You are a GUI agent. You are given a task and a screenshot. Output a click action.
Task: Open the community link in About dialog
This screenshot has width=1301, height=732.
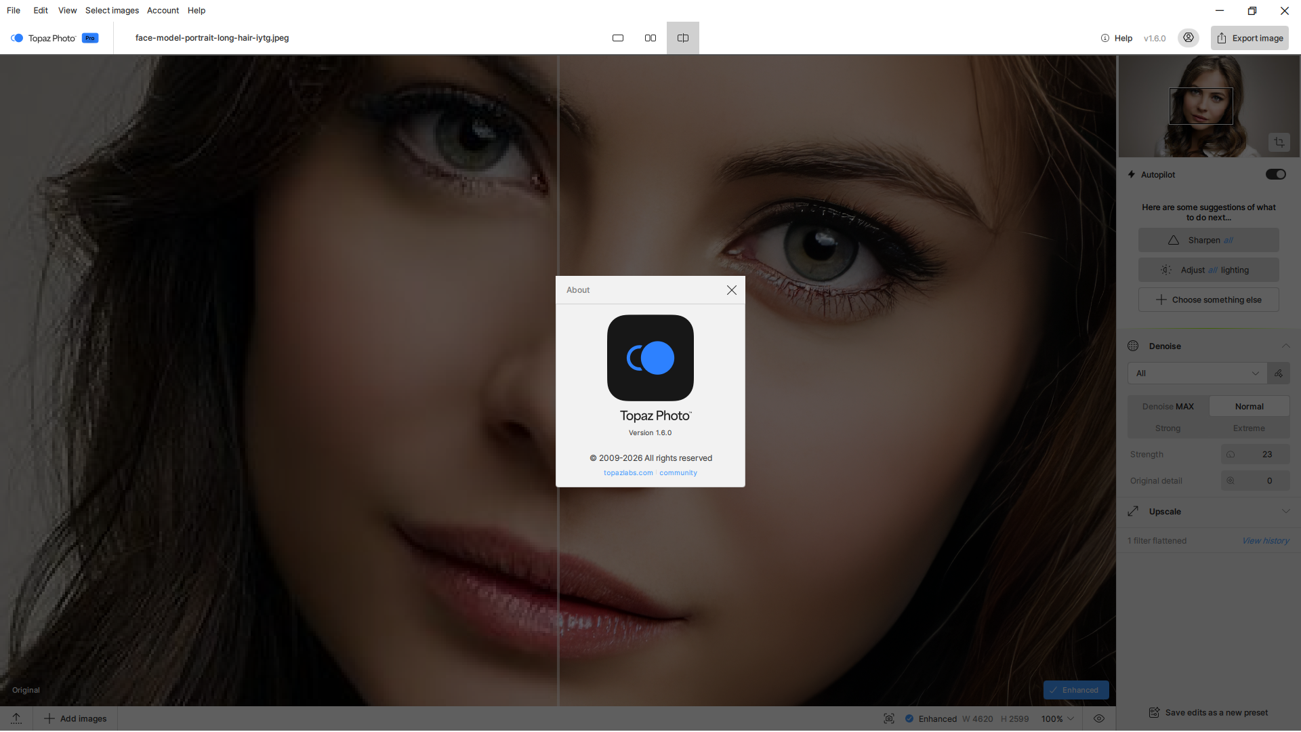pyautogui.click(x=678, y=473)
